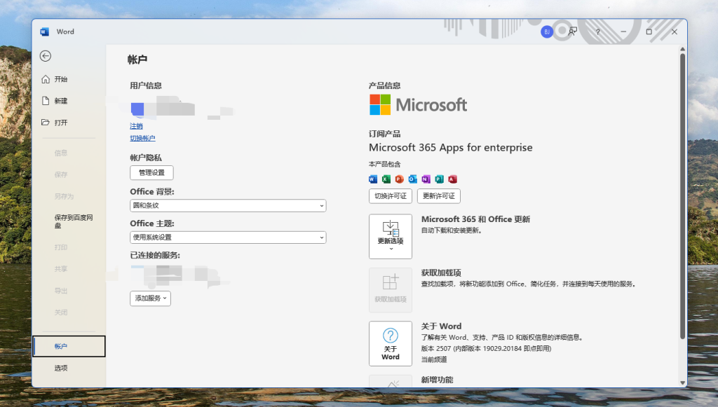Screen dimensions: 718x407
Task: Click the question mark help icon
Action: [597, 32]
